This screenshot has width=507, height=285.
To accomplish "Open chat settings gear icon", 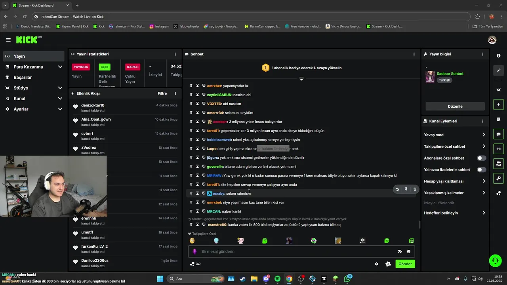I will 376,264.
